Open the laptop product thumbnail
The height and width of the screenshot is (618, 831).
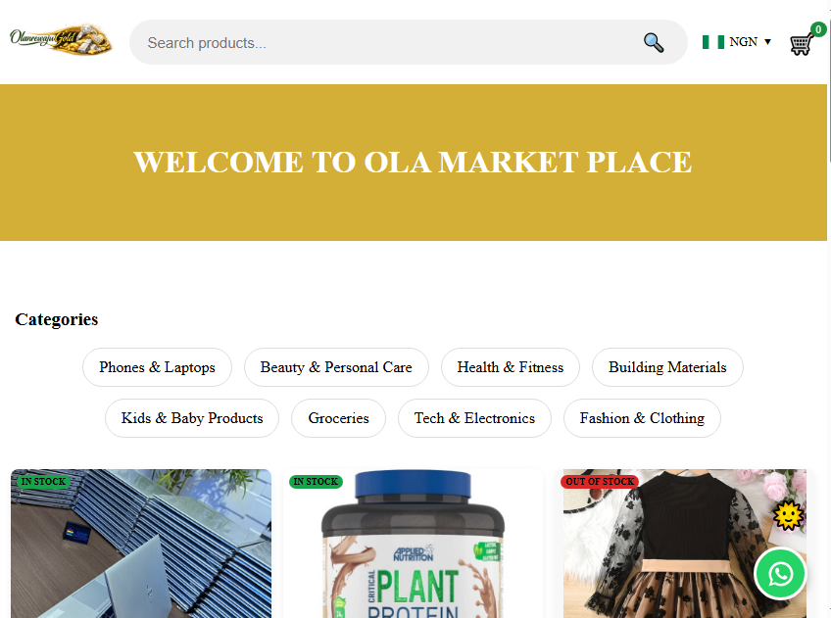pos(141,544)
